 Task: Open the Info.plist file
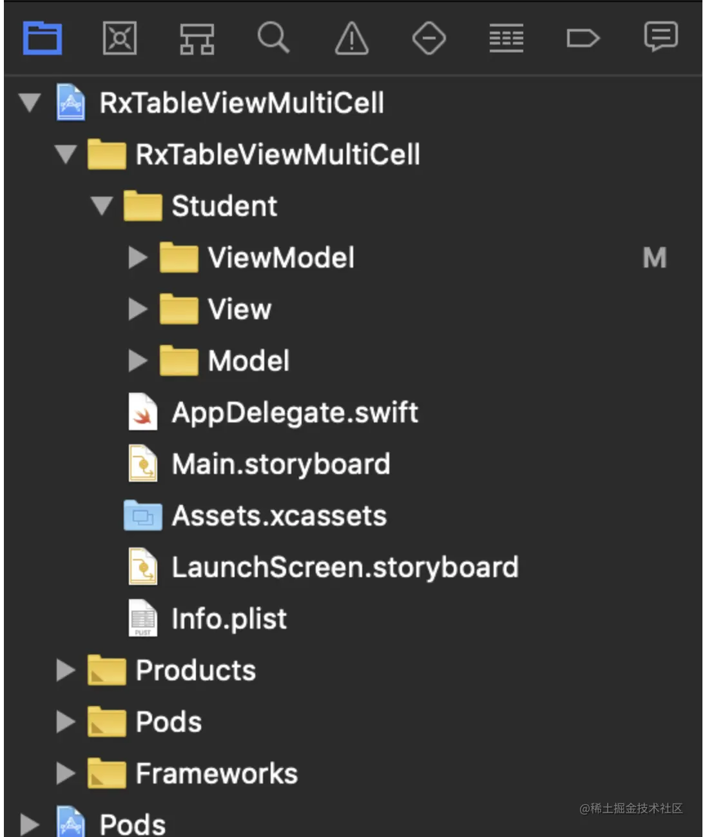pos(229,619)
